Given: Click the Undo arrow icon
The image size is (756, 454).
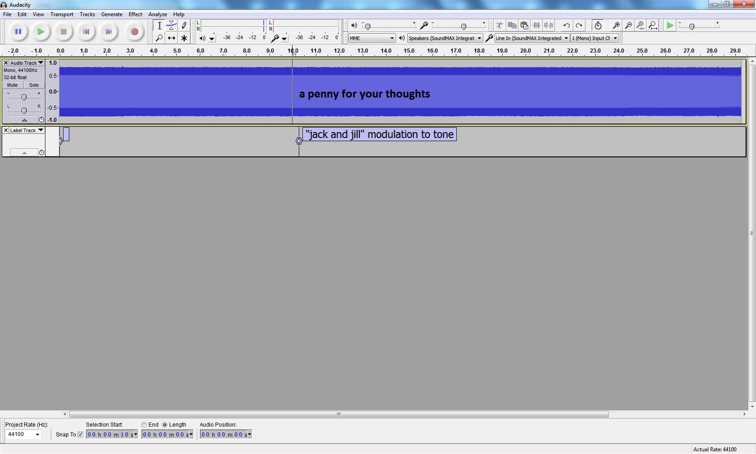Looking at the screenshot, I should click(x=567, y=26).
